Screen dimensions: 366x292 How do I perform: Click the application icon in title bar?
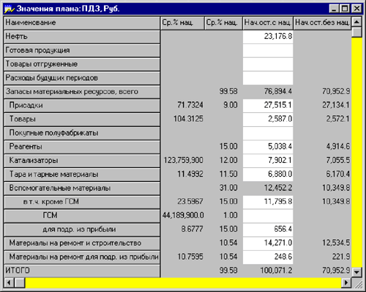(x=9, y=9)
